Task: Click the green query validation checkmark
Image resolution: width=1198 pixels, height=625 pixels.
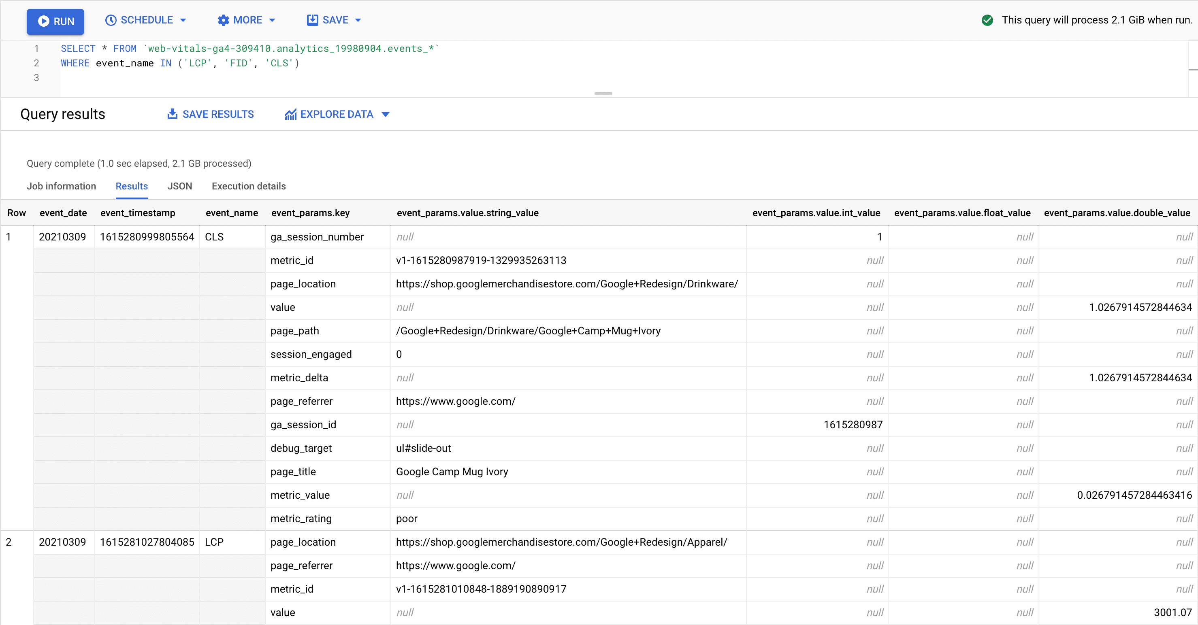Action: 987,20
